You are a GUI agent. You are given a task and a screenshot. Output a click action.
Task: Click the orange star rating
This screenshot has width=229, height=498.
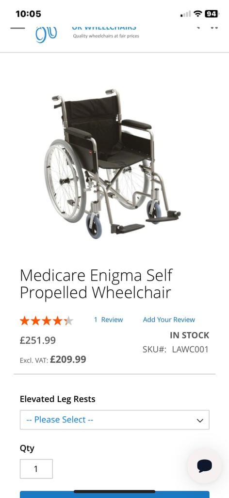(47, 321)
